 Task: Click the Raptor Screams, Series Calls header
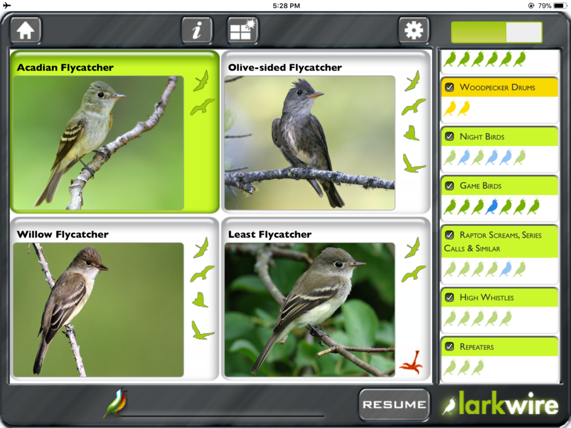coord(500,242)
